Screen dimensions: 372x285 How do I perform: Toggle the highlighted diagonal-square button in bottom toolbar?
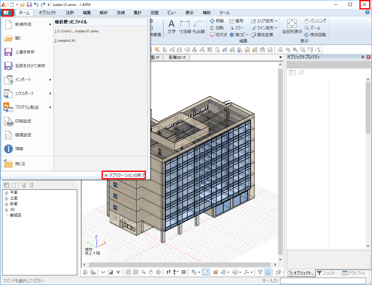(x=205, y=272)
